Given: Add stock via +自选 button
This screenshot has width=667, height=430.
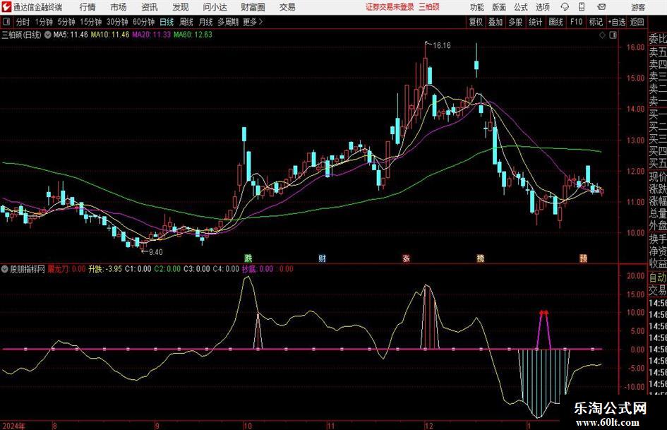Looking at the screenshot, I should pos(617,22).
